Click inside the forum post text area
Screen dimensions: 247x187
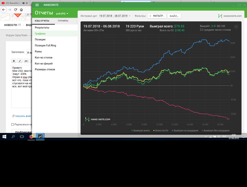(22, 86)
